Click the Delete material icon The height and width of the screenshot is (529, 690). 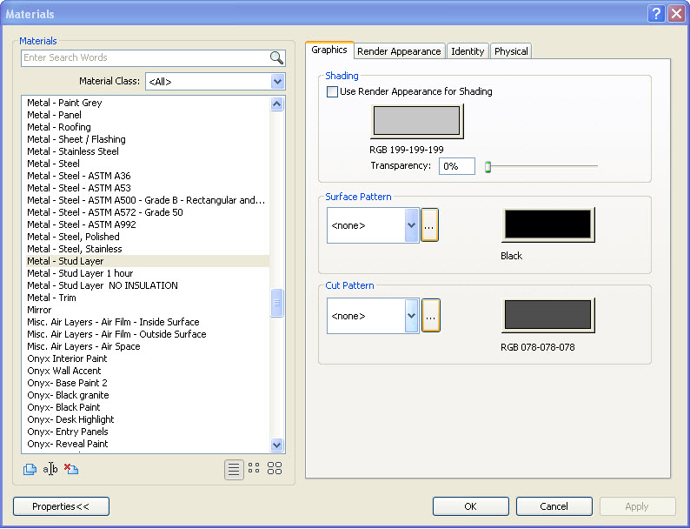(71, 470)
